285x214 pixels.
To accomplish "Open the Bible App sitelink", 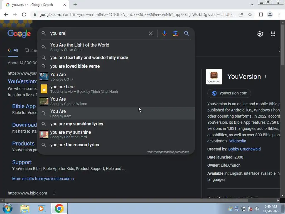I will click(x=24, y=106).
